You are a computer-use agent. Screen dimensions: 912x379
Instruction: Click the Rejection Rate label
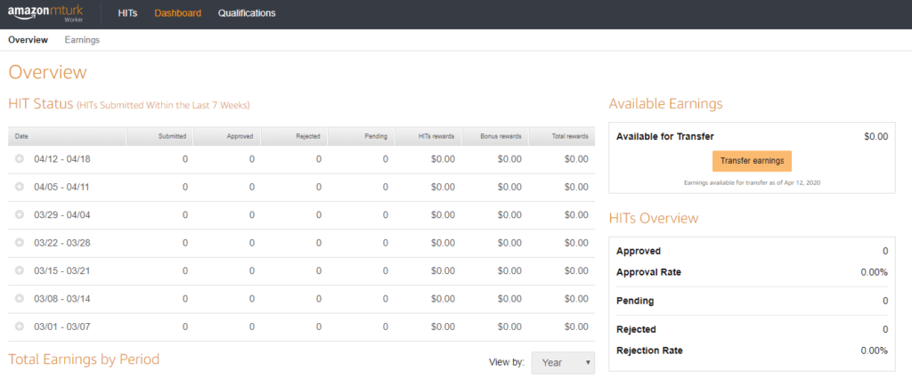[649, 351]
